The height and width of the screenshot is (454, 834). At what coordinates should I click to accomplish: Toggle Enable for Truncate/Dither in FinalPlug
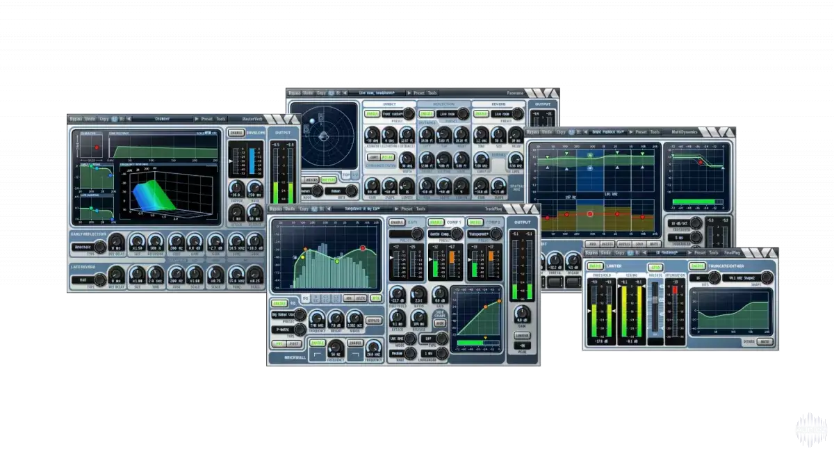tap(697, 266)
